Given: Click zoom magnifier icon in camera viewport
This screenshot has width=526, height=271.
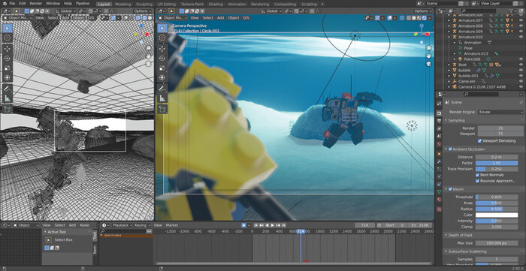Looking at the screenshot, I should tap(429, 48).
